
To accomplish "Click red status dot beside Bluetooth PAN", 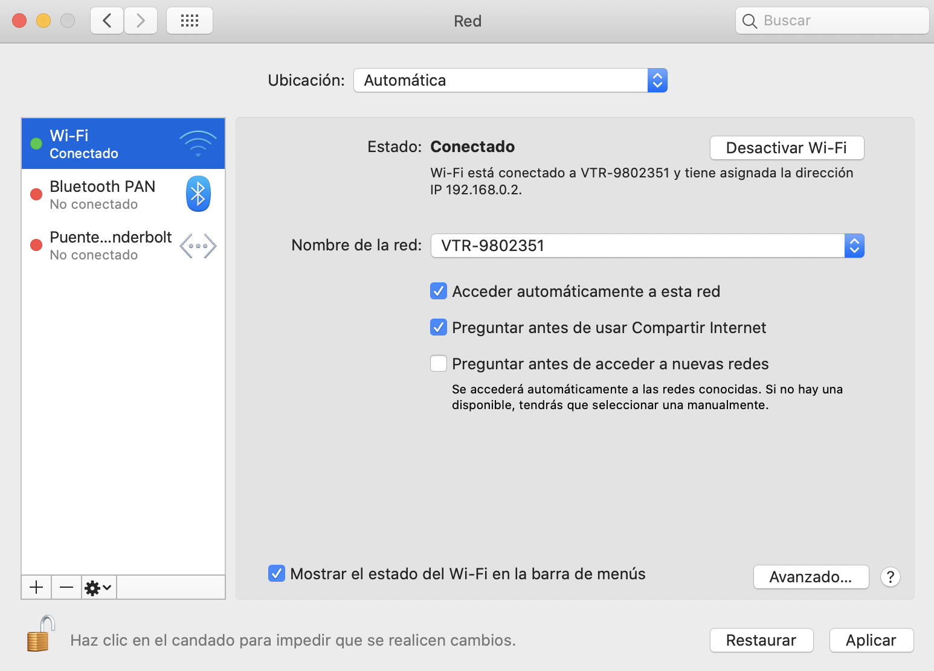I will pos(36,194).
